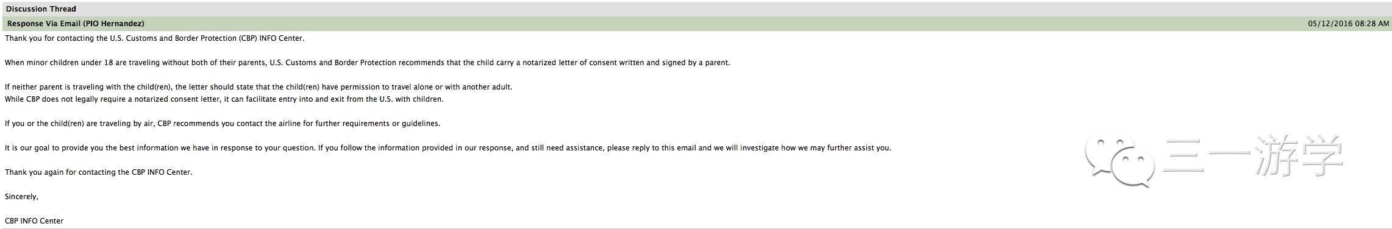This screenshot has height=229, width=1392.
Task: Click the 三一游学 watermark text
Action: point(1252,157)
